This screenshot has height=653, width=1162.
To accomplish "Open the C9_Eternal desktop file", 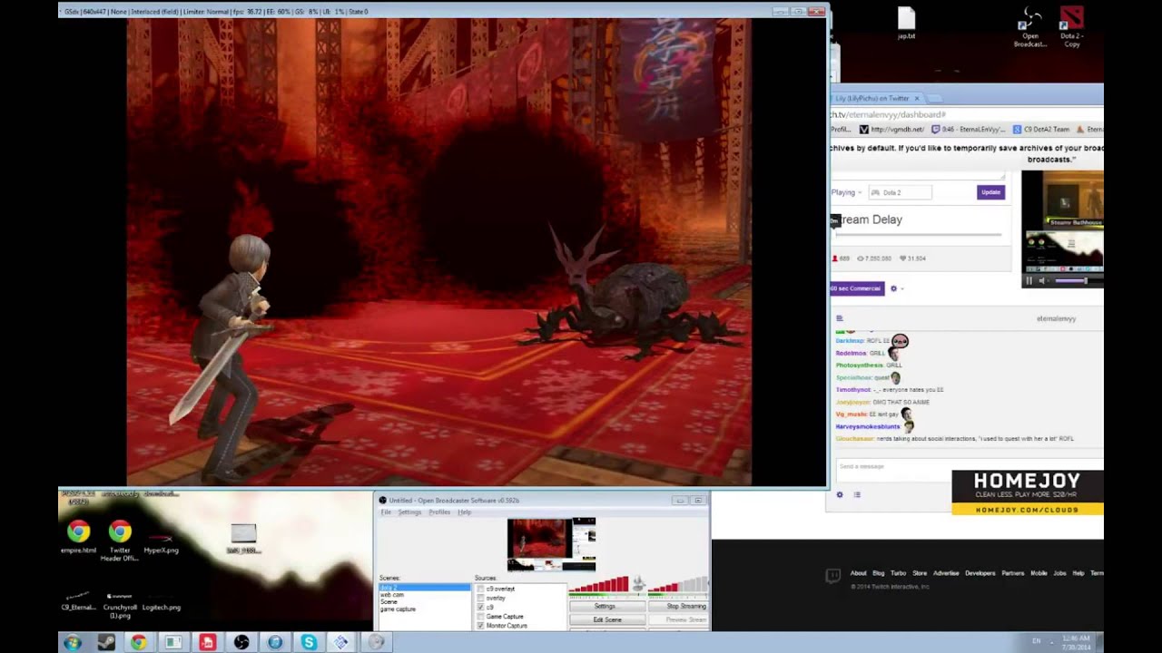I will 78,601.
